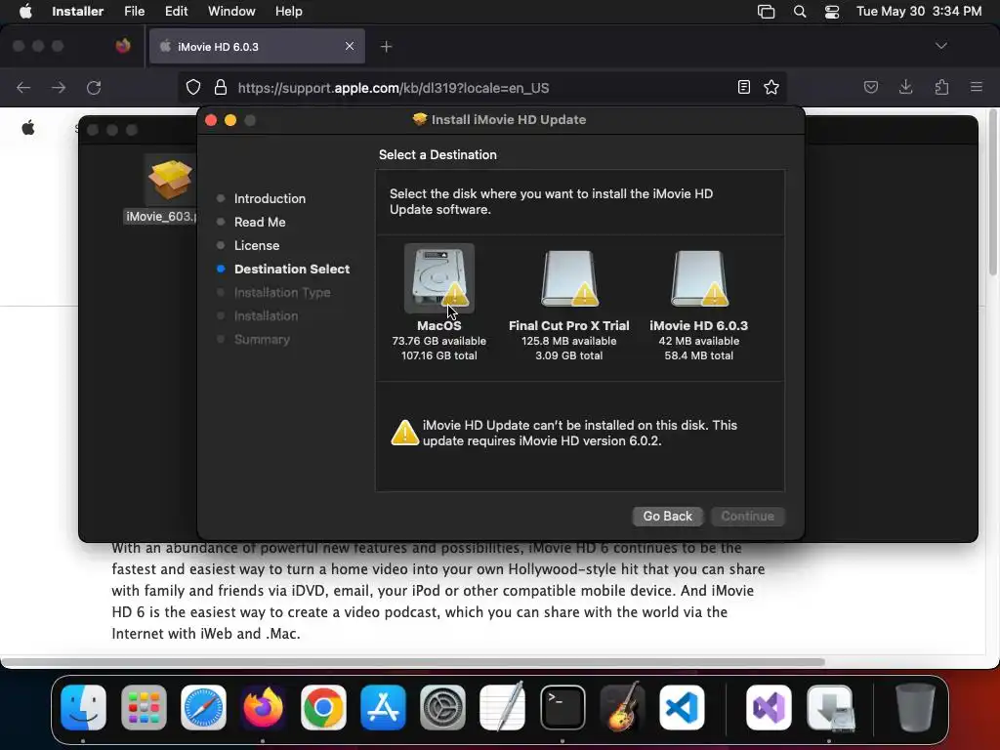Image resolution: width=1000 pixels, height=750 pixels.
Task: Open the Help menu
Action: coord(288,12)
